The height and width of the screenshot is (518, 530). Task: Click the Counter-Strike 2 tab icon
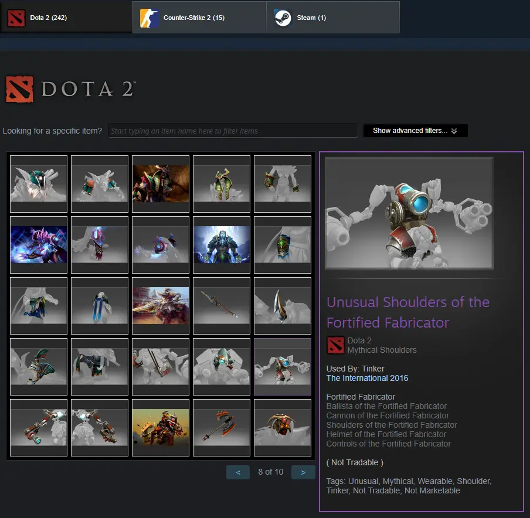coord(150,18)
